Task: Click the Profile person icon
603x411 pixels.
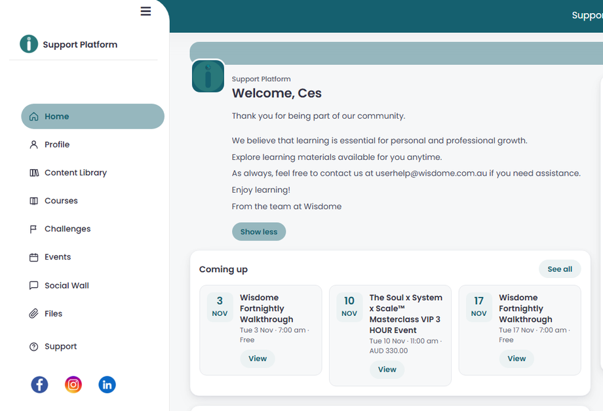Action: pyautogui.click(x=34, y=145)
